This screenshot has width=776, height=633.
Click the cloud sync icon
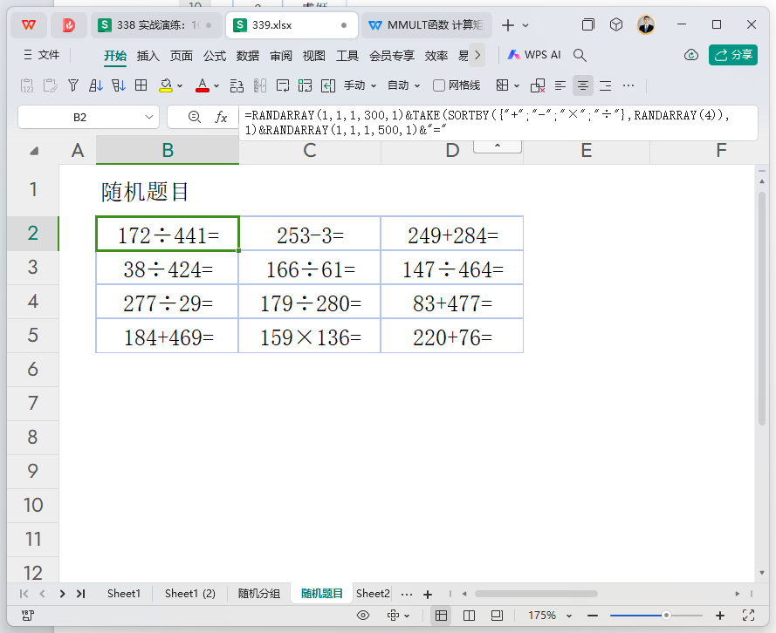(690, 55)
